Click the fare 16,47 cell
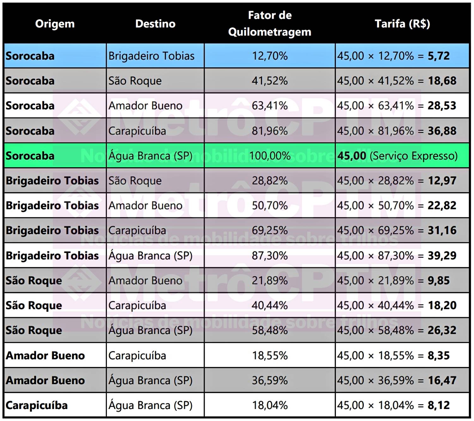The image size is (474, 421). 402,381
